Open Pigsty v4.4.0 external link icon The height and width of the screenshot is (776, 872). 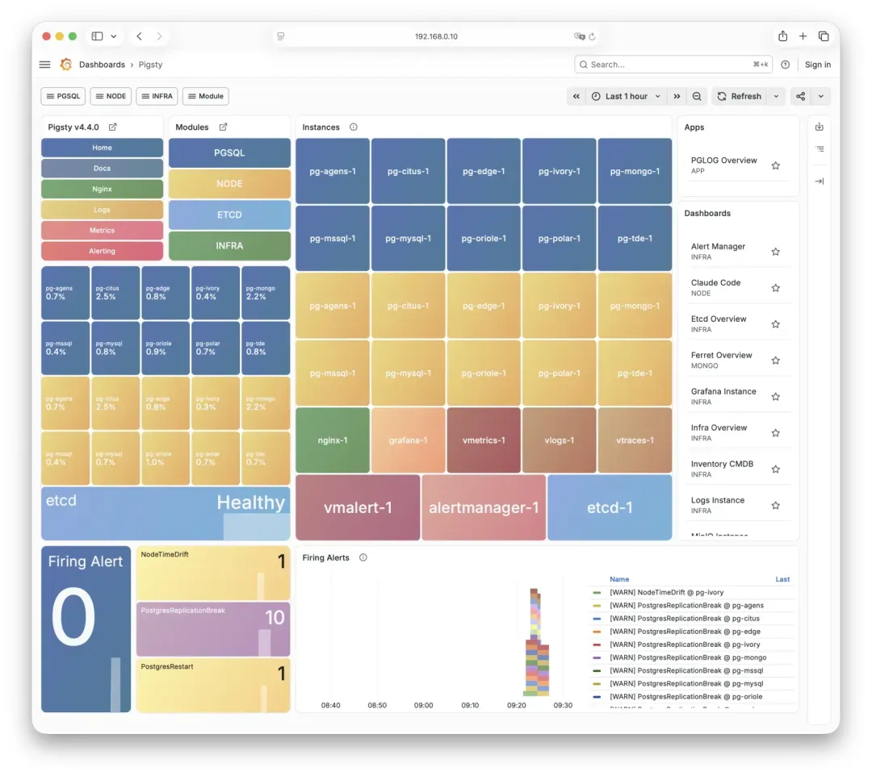[x=113, y=127]
